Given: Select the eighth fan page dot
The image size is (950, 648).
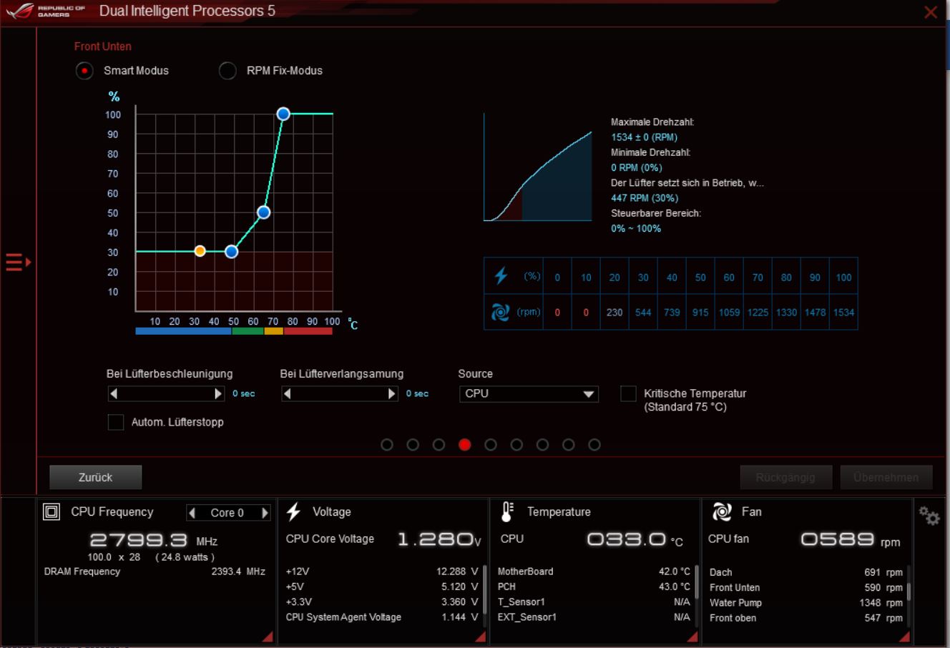Looking at the screenshot, I should (x=568, y=445).
